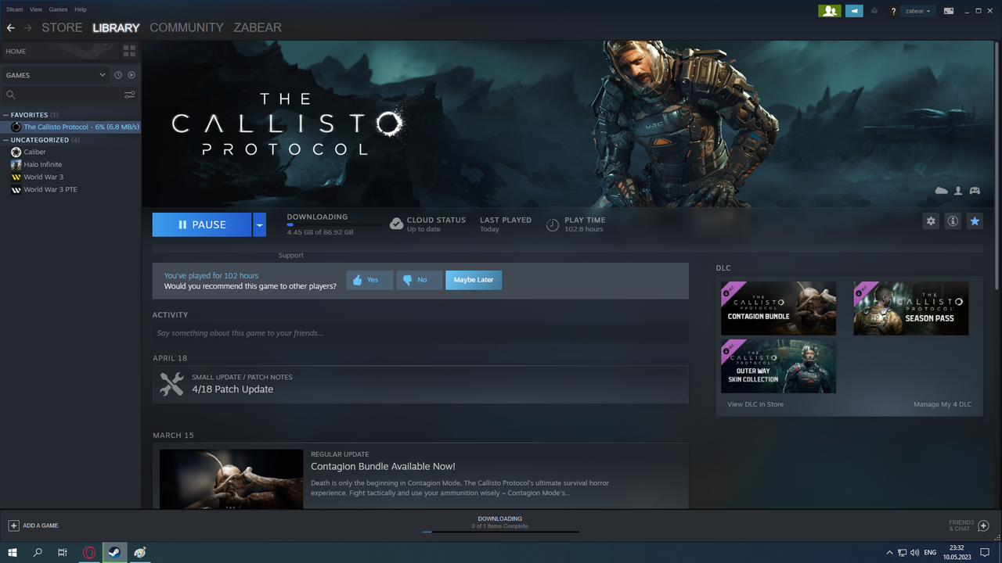Open the 4/18 Patch Update news
The width and height of the screenshot is (1002, 563).
(420, 384)
